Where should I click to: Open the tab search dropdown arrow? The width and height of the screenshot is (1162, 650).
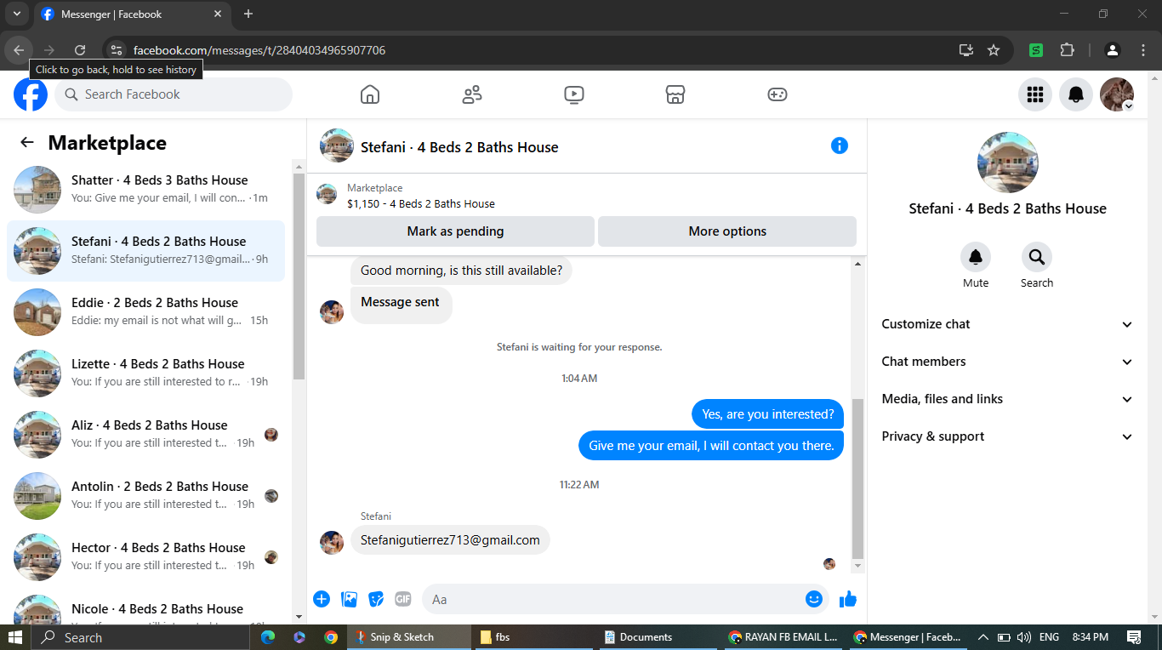coord(16,14)
